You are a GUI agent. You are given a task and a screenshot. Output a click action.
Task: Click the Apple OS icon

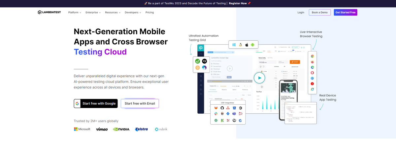[247, 45]
